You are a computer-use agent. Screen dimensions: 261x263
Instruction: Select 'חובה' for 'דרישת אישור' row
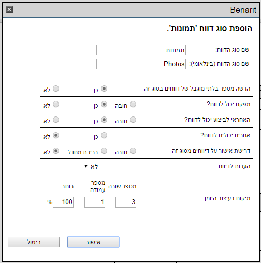[133, 151]
